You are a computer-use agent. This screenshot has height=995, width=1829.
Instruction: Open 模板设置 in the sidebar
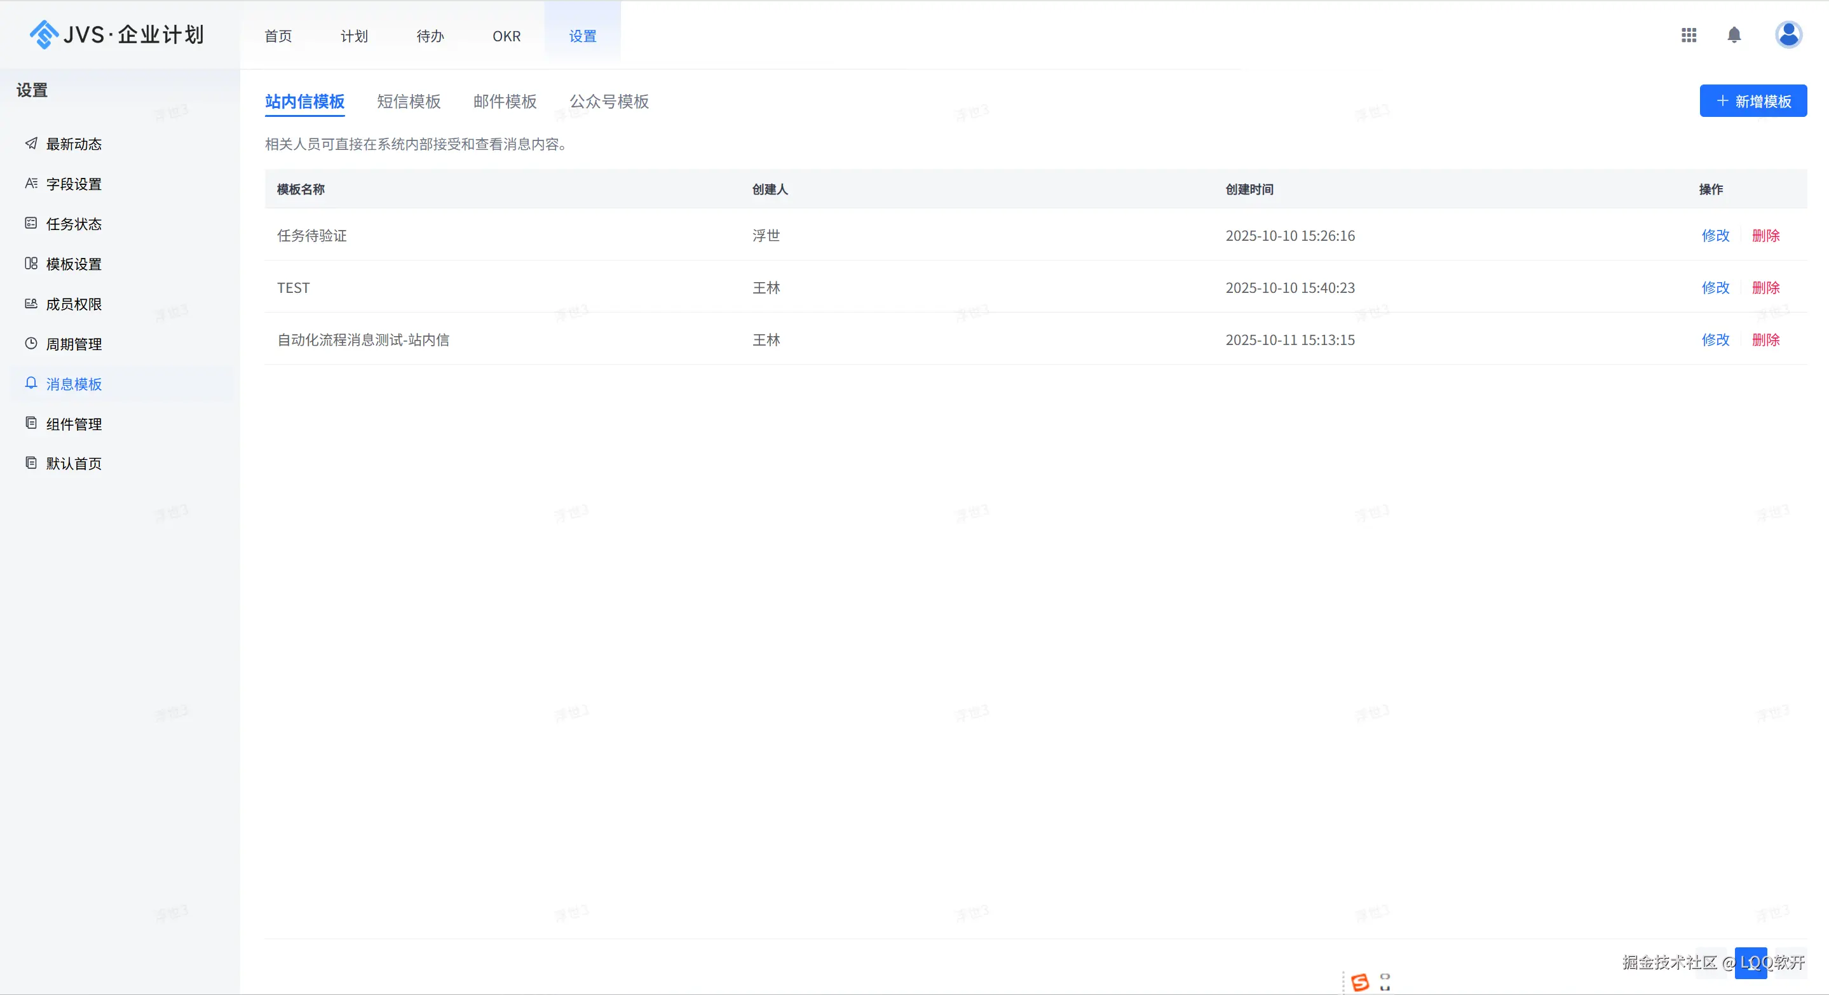click(74, 263)
